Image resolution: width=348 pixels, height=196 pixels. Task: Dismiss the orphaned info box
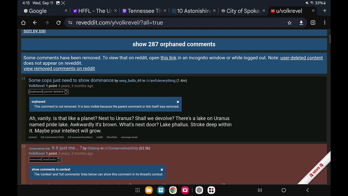coord(178,102)
